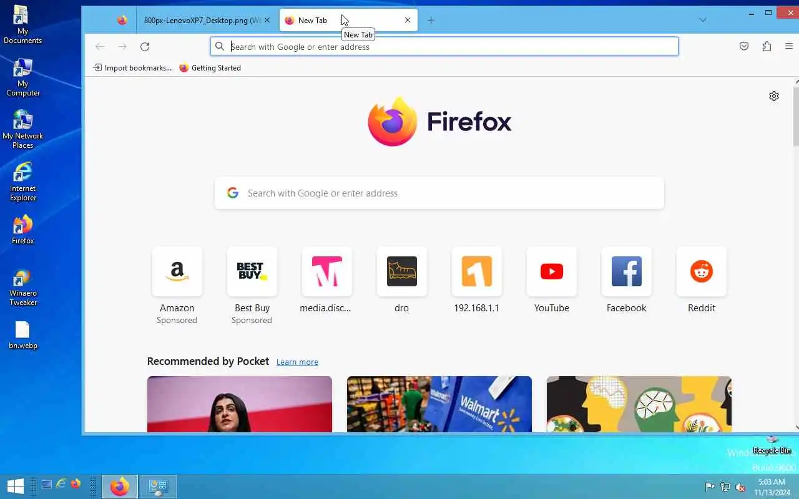Click the Back navigation arrow

pos(100,46)
